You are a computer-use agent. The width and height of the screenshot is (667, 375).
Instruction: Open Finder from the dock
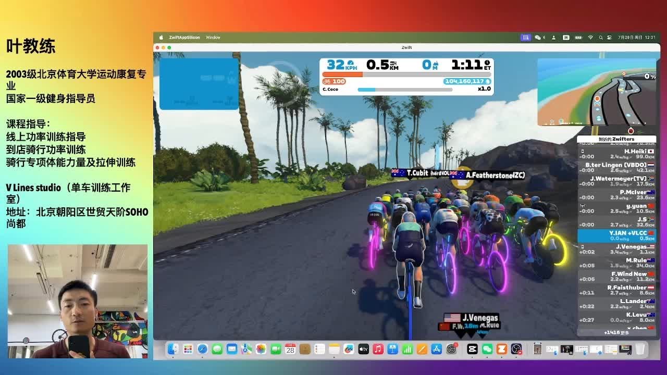174,349
